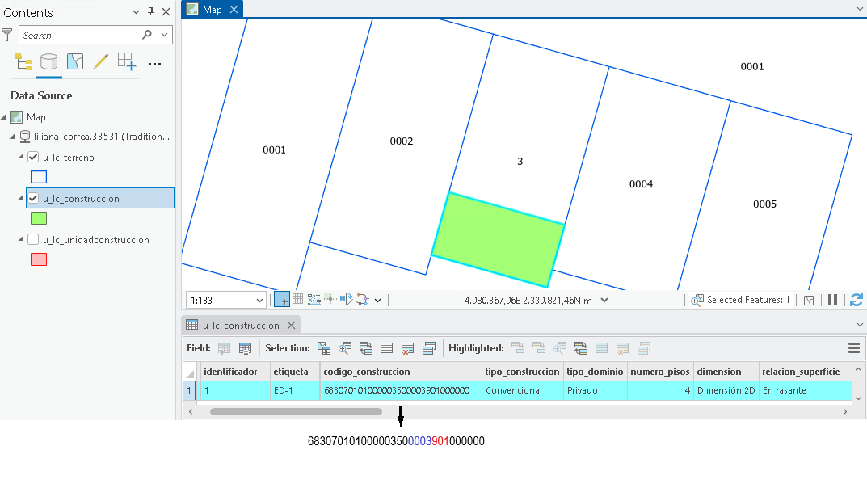
Task: Click the online corrections icon
Action: (363, 299)
